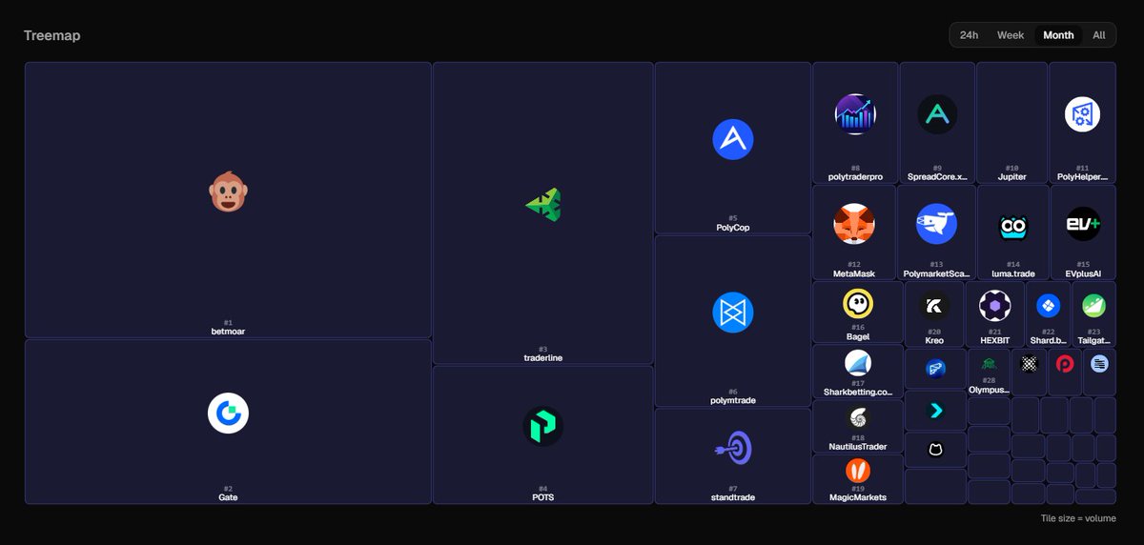Viewport: 1144px width, 545px height.
Task: Click the 'NautilusTrader' label
Action: (858, 447)
